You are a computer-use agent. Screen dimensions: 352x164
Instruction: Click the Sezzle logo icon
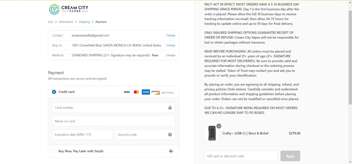(x=171, y=151)
